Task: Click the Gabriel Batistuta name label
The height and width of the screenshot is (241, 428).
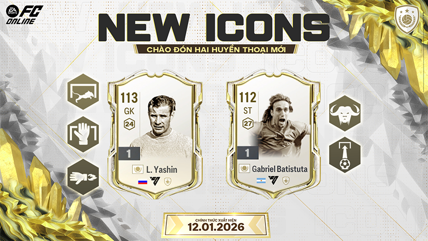Action: point(280,169)
